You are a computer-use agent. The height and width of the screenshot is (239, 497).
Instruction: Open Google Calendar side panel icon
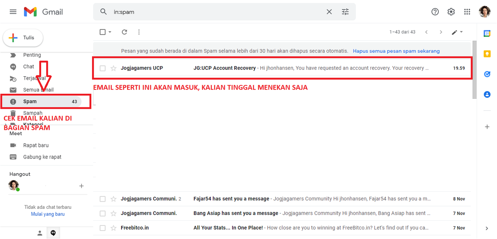click(487, 33)
